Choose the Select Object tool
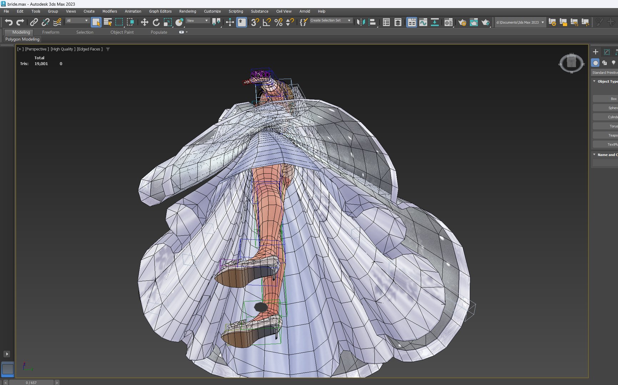 tap(96, 22)
